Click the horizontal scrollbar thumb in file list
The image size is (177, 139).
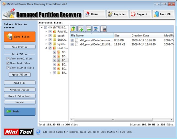[113, 120]
